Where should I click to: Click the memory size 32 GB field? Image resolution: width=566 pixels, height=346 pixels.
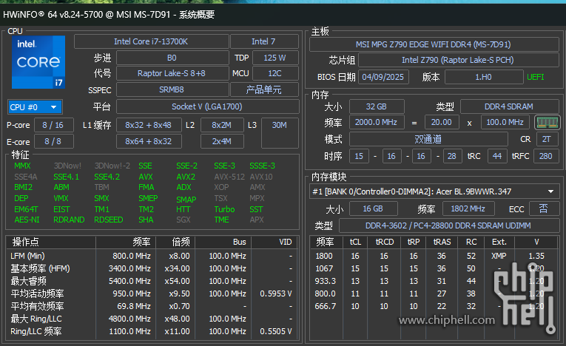click(377, 106)
